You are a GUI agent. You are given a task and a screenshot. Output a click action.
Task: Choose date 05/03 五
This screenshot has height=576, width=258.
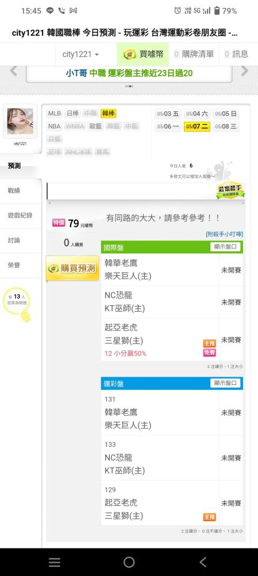168,114
